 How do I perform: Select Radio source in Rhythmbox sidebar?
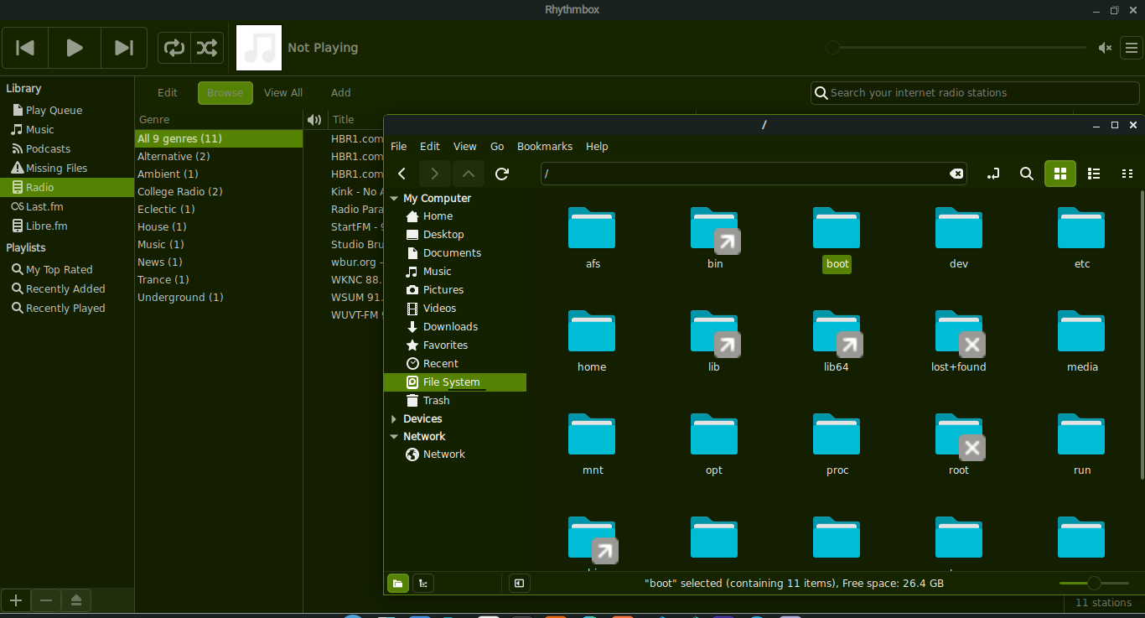coord(67,187)
